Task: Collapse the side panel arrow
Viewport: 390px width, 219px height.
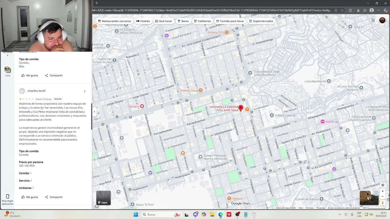Action: pos(94,112)
